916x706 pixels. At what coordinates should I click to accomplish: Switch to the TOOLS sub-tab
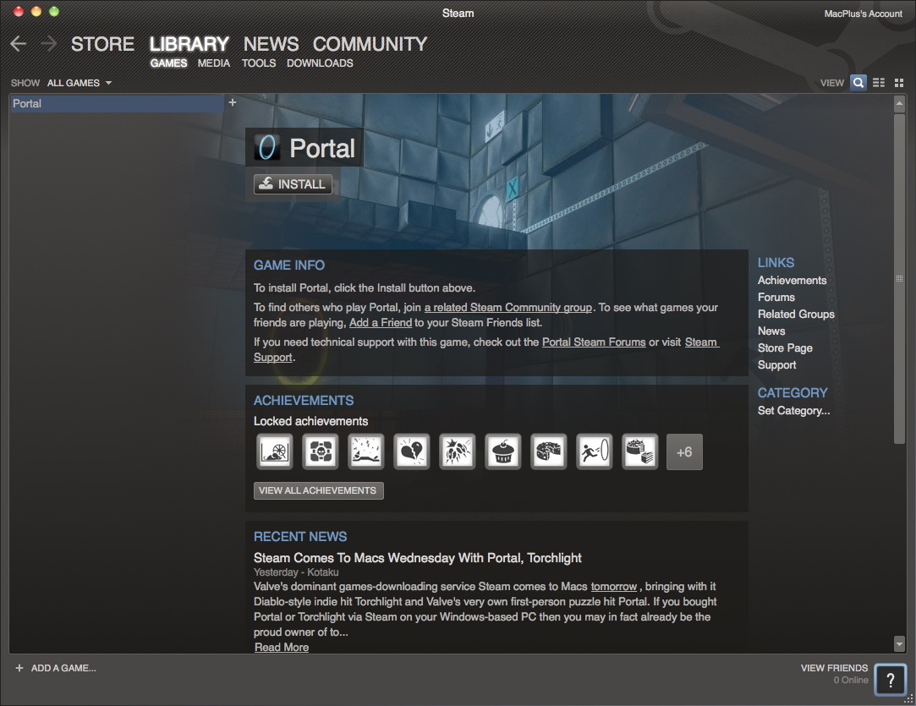click(259, 63)
